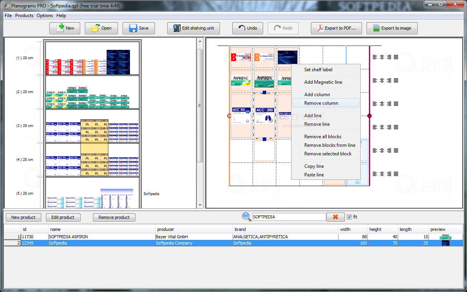Align left on the first shelf line
The width and height of the screenshot is (467, 292).
(375, 57)
